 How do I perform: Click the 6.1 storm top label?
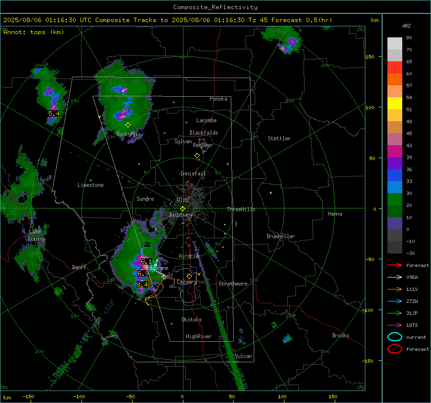click(146, 261)
